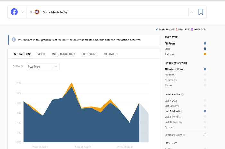
Task: Remove Social Media Today with the x icon
Action: (31, 12)
